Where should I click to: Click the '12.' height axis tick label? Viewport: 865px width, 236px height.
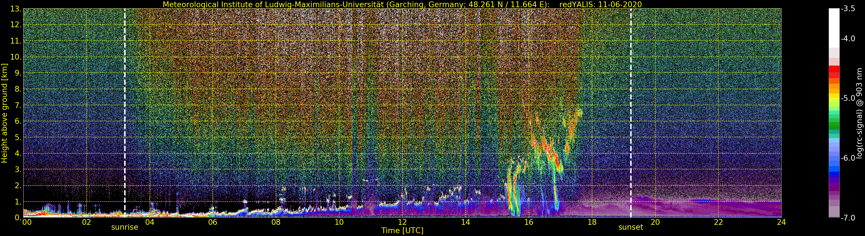point(16,25)
